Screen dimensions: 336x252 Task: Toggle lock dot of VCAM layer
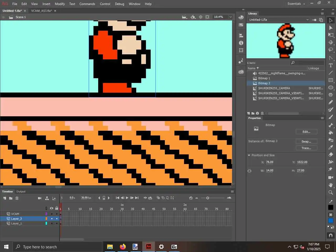[57, 214]
